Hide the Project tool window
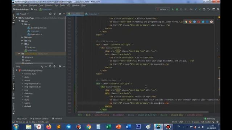 tap(64, 14)
